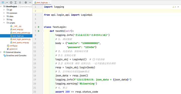Select the api folder
The height and width of the screenshot is (94, 181).
click(x=11, y=10)
